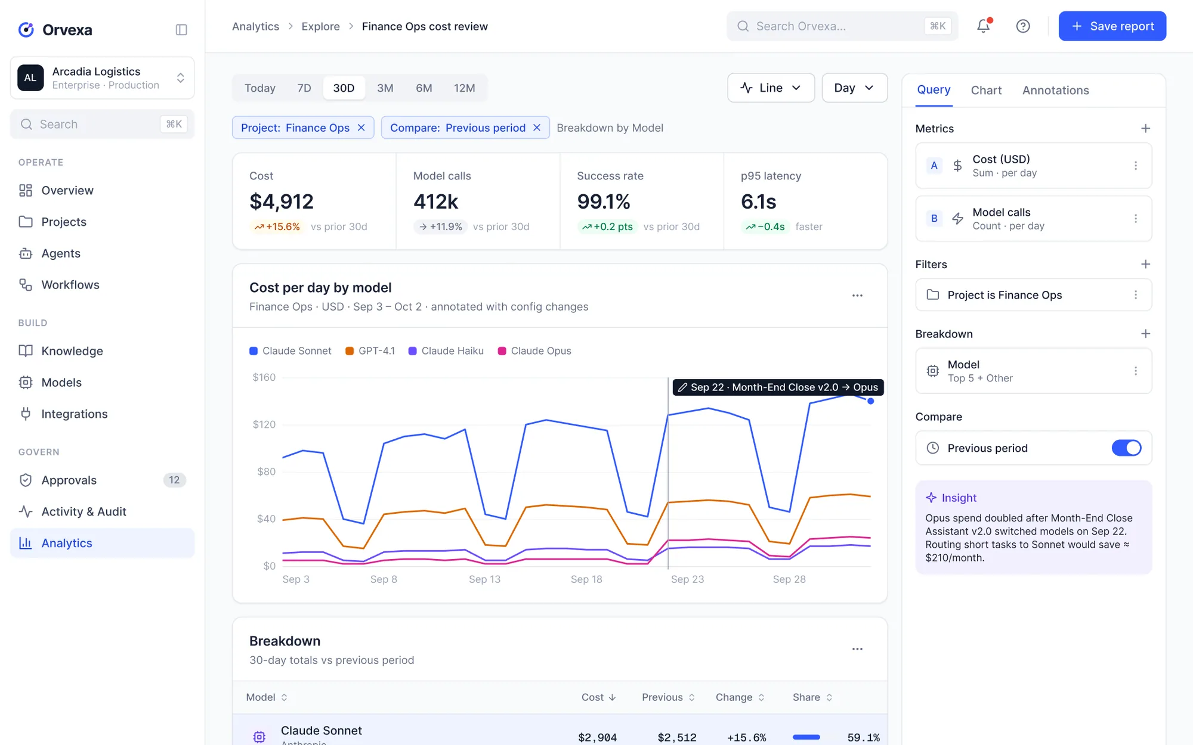Viewport: 1193px width, 745px height.
Task: Sort table by Change column
Action: [x=740, y=697]
